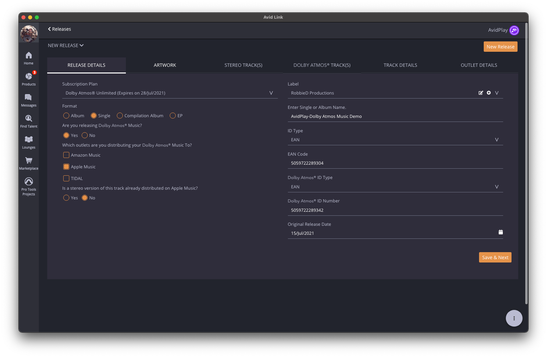
Task: Choose Yes for releasing Dolby Atmos Music
Action: (x=66, y=135)
